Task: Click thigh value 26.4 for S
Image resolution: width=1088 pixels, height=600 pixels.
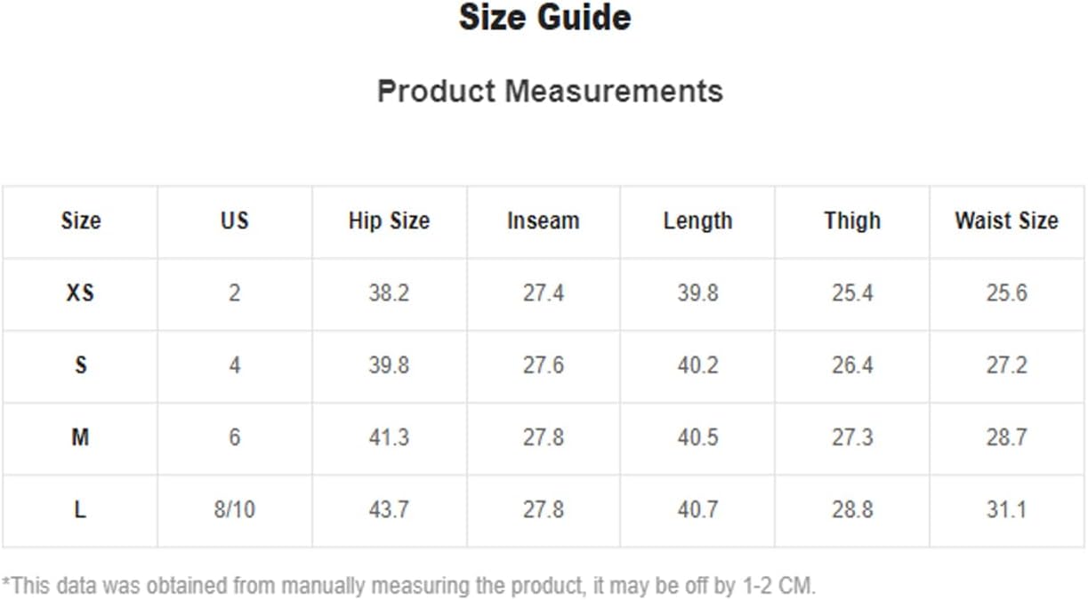Action: [x=852, y=365]
